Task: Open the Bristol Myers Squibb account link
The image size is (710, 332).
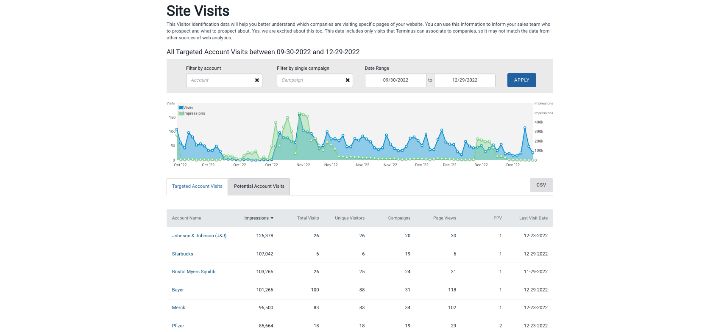Action: (x=194, y=272)
